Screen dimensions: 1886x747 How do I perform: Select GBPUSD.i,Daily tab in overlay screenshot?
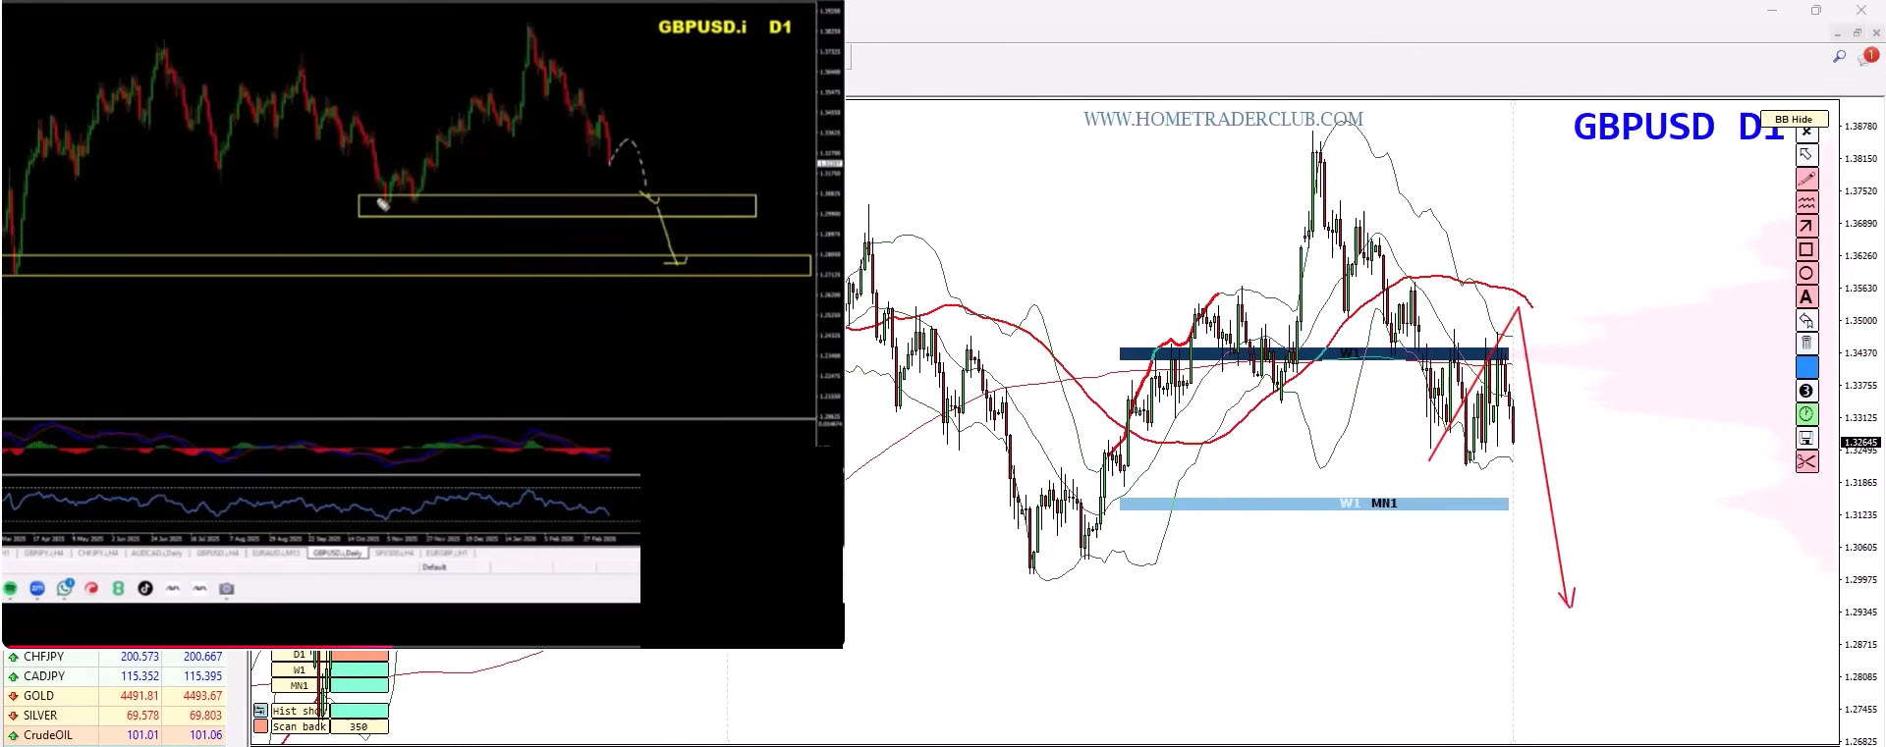tap(338, 553)
